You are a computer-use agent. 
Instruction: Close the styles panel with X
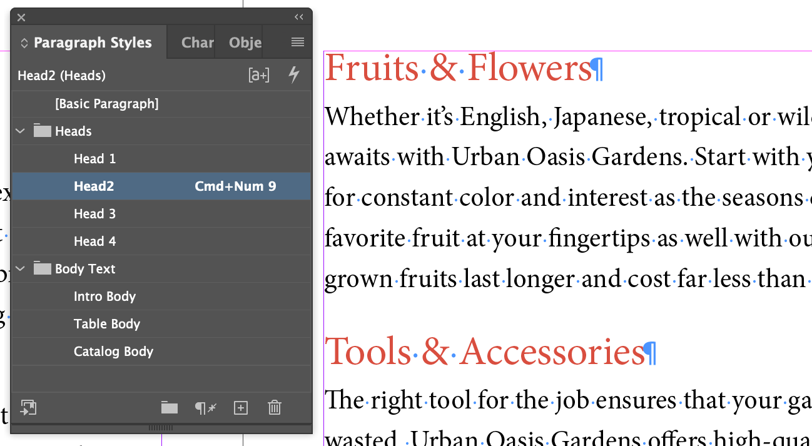tap(21, 18)
